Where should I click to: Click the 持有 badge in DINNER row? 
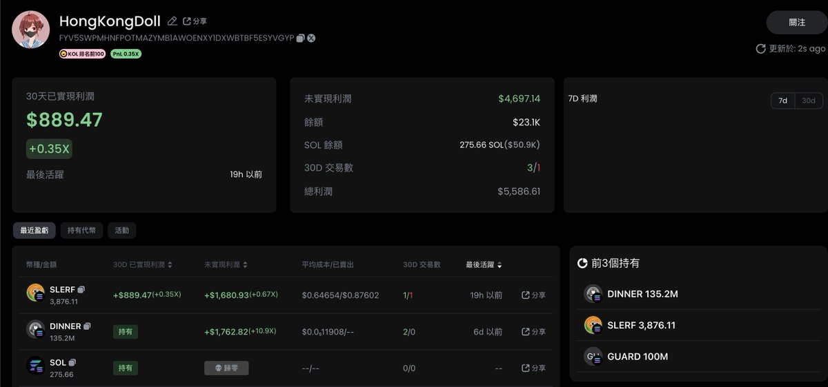pos(126,331)
